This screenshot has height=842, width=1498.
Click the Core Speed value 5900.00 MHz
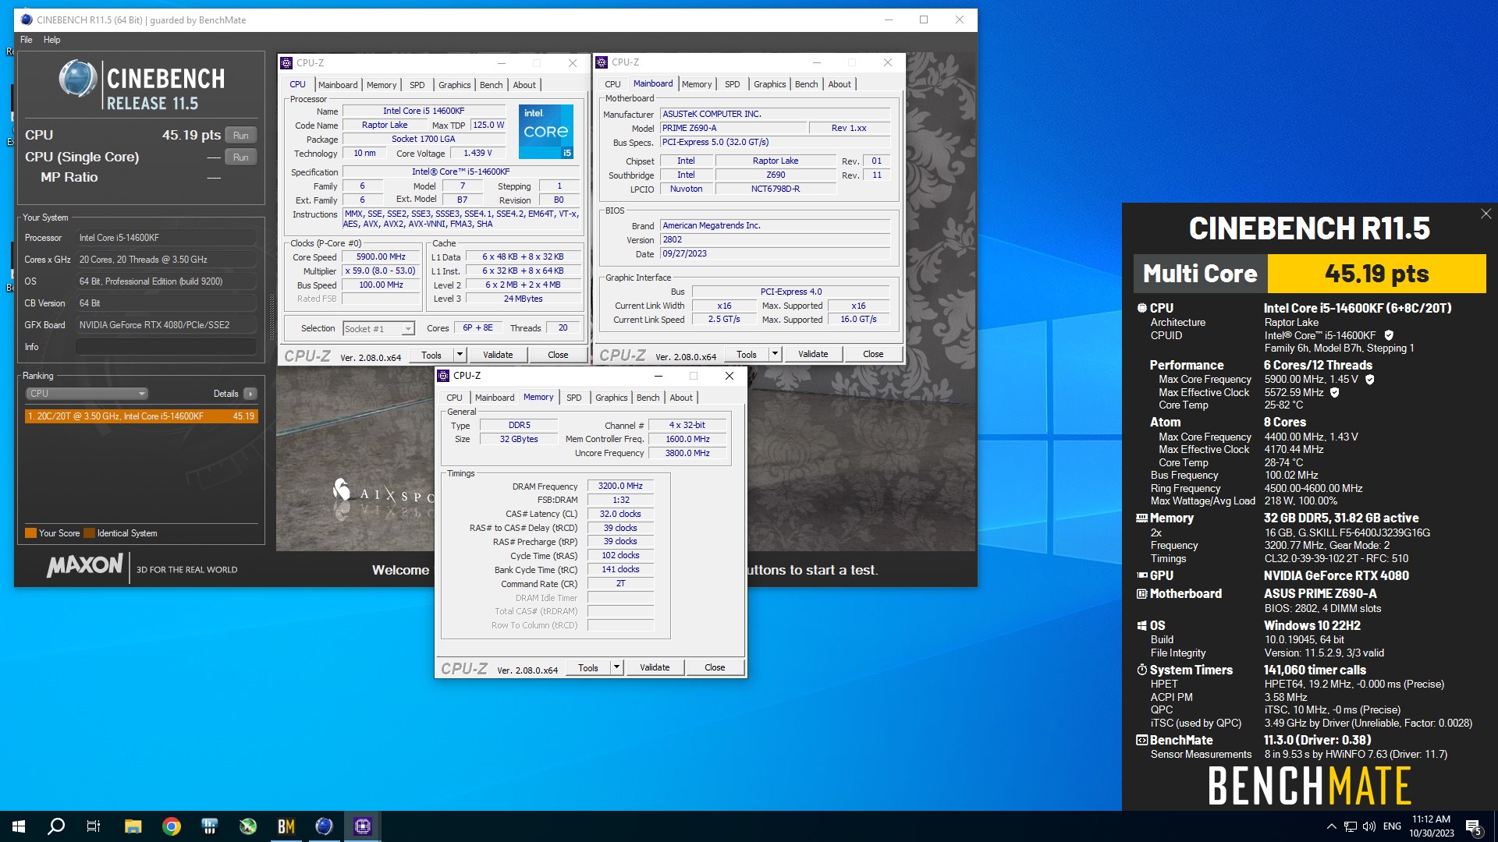pos(381,256)
